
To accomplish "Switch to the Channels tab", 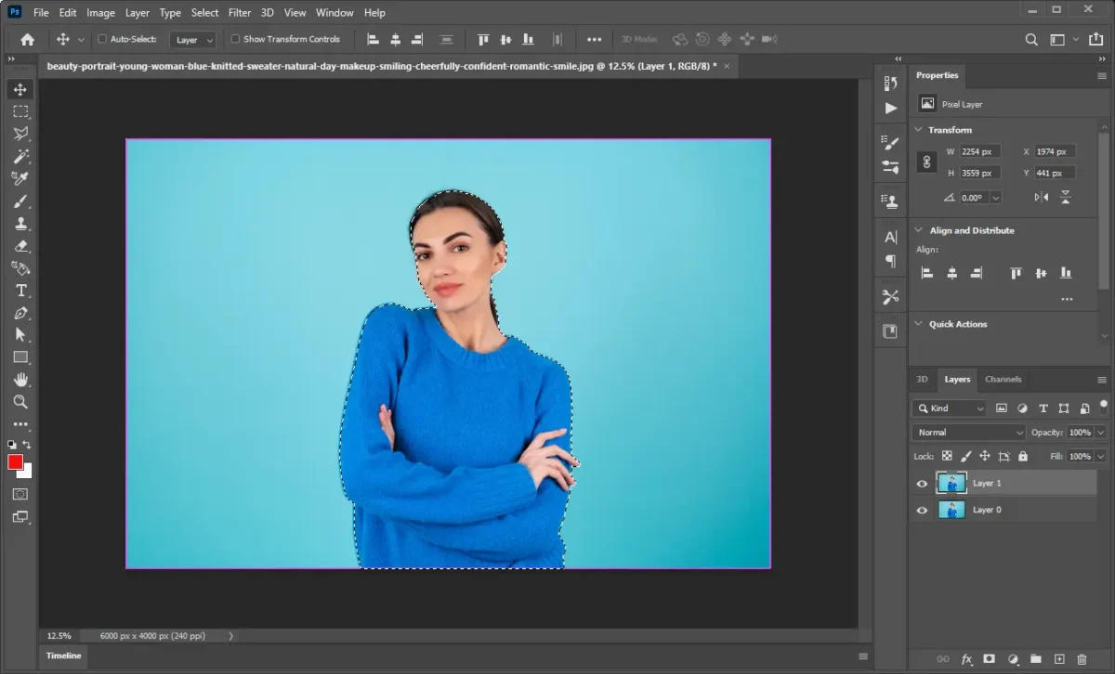I will coord(1003,379).
